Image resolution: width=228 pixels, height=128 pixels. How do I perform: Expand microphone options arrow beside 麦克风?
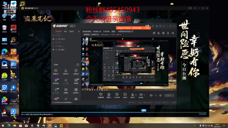coord(136,95)
